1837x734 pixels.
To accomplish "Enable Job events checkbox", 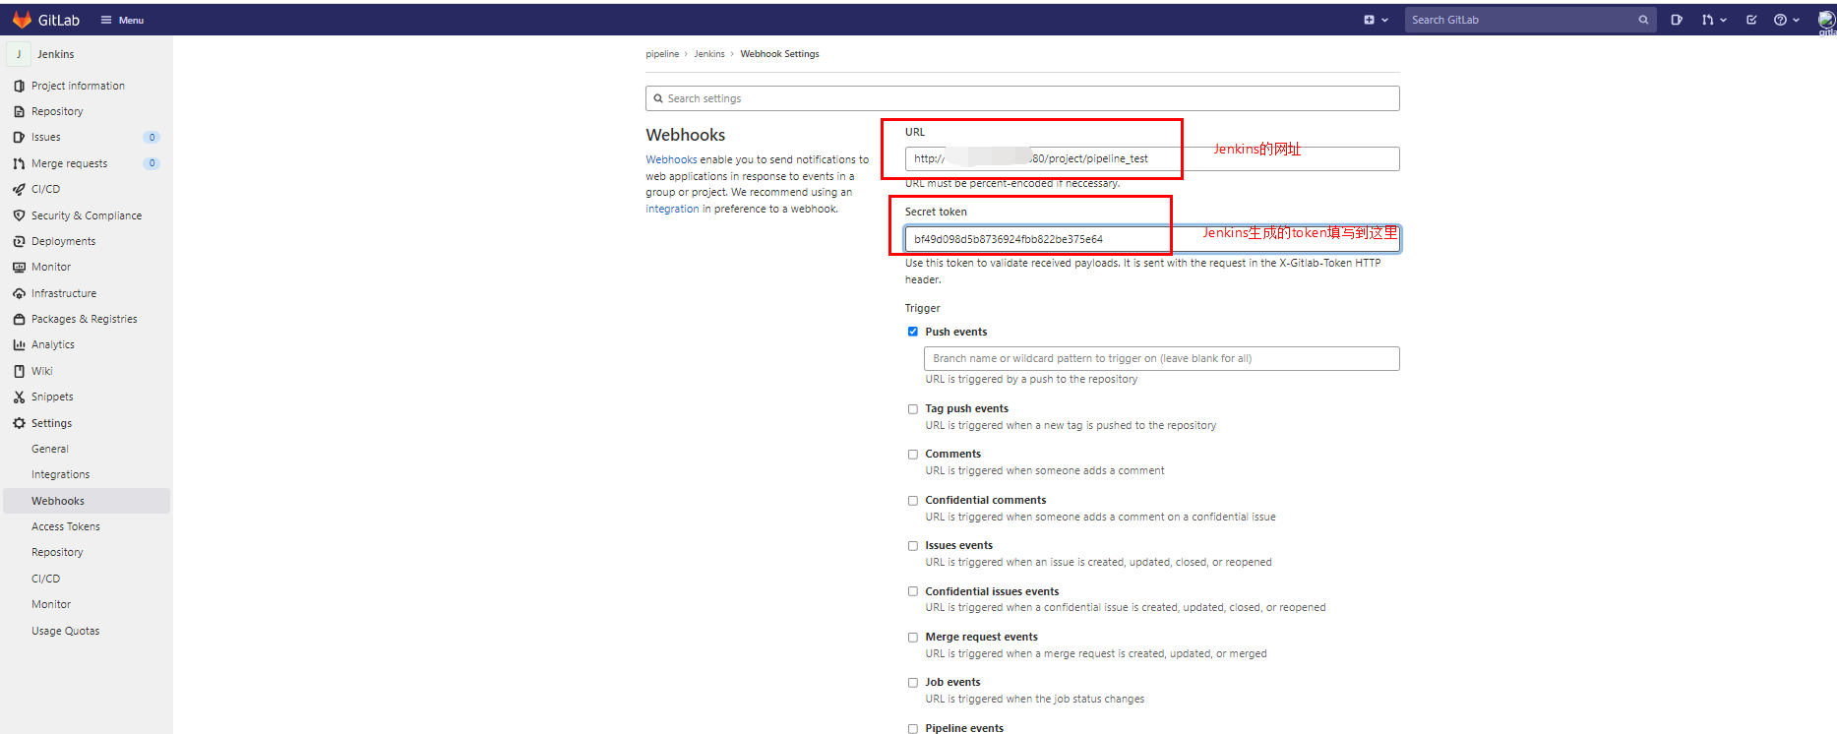I will click(912, 682).
